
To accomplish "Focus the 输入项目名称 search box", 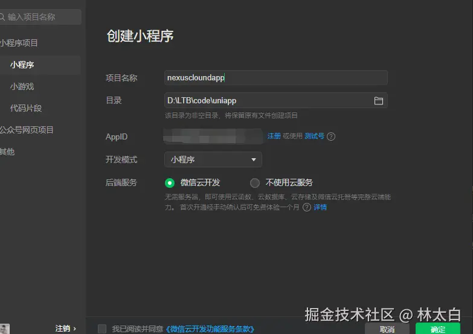I will tap(40, 17).
